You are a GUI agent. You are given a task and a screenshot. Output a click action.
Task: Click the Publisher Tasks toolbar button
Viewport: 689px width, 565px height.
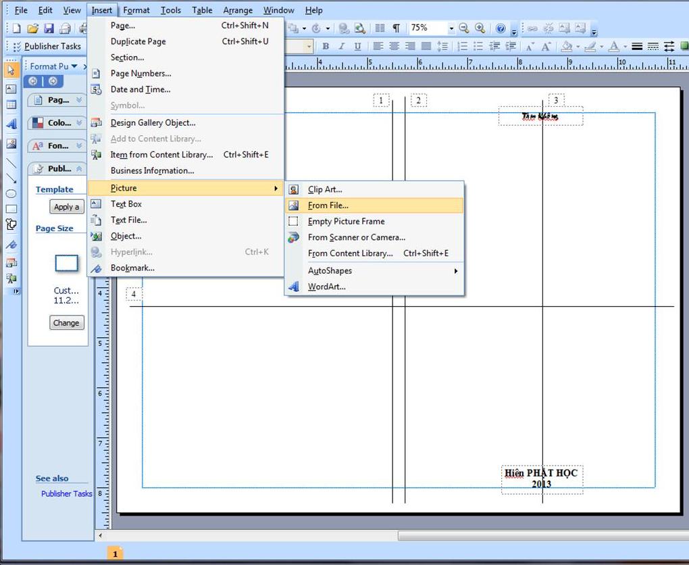(x=47, y=46)
